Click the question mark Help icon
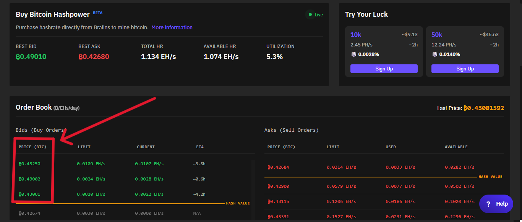Image resolution: width=522 pixels, height=222 pixels. click(x=488, y=204)
